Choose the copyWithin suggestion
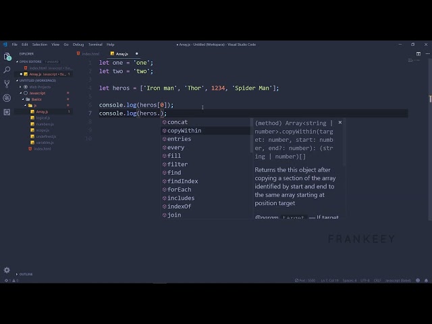The width and height of the screenshot is (432, 324). (205, 130)
